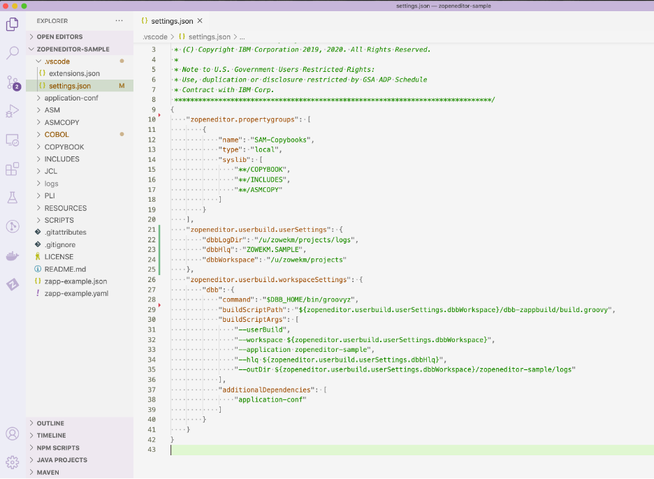Open Explorer more actions ellipsis menu
The height and width of the screenshot is (479, 654).
point(119,20)
